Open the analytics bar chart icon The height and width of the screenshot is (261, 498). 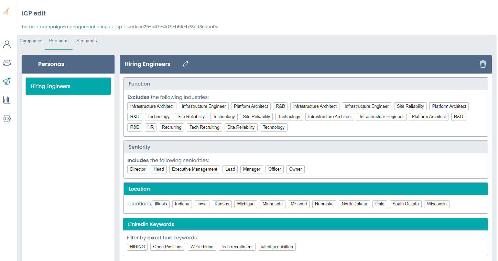click(7, 100)
